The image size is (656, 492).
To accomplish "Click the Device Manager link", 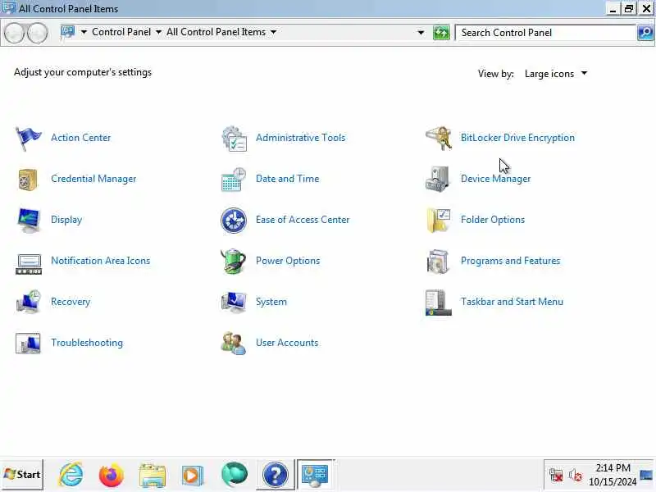I will click(495, 179).
